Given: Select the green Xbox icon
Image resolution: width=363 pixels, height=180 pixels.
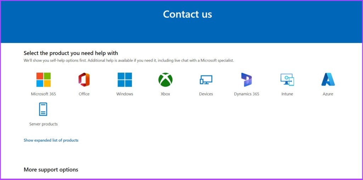Looking at the screenshot, I should (165, 80).
